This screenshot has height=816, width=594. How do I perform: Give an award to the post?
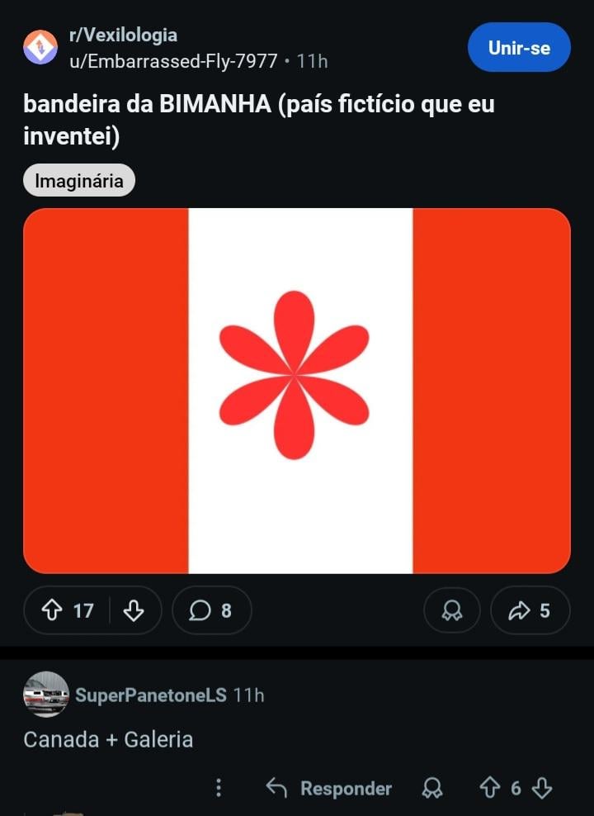pos(451,610)
